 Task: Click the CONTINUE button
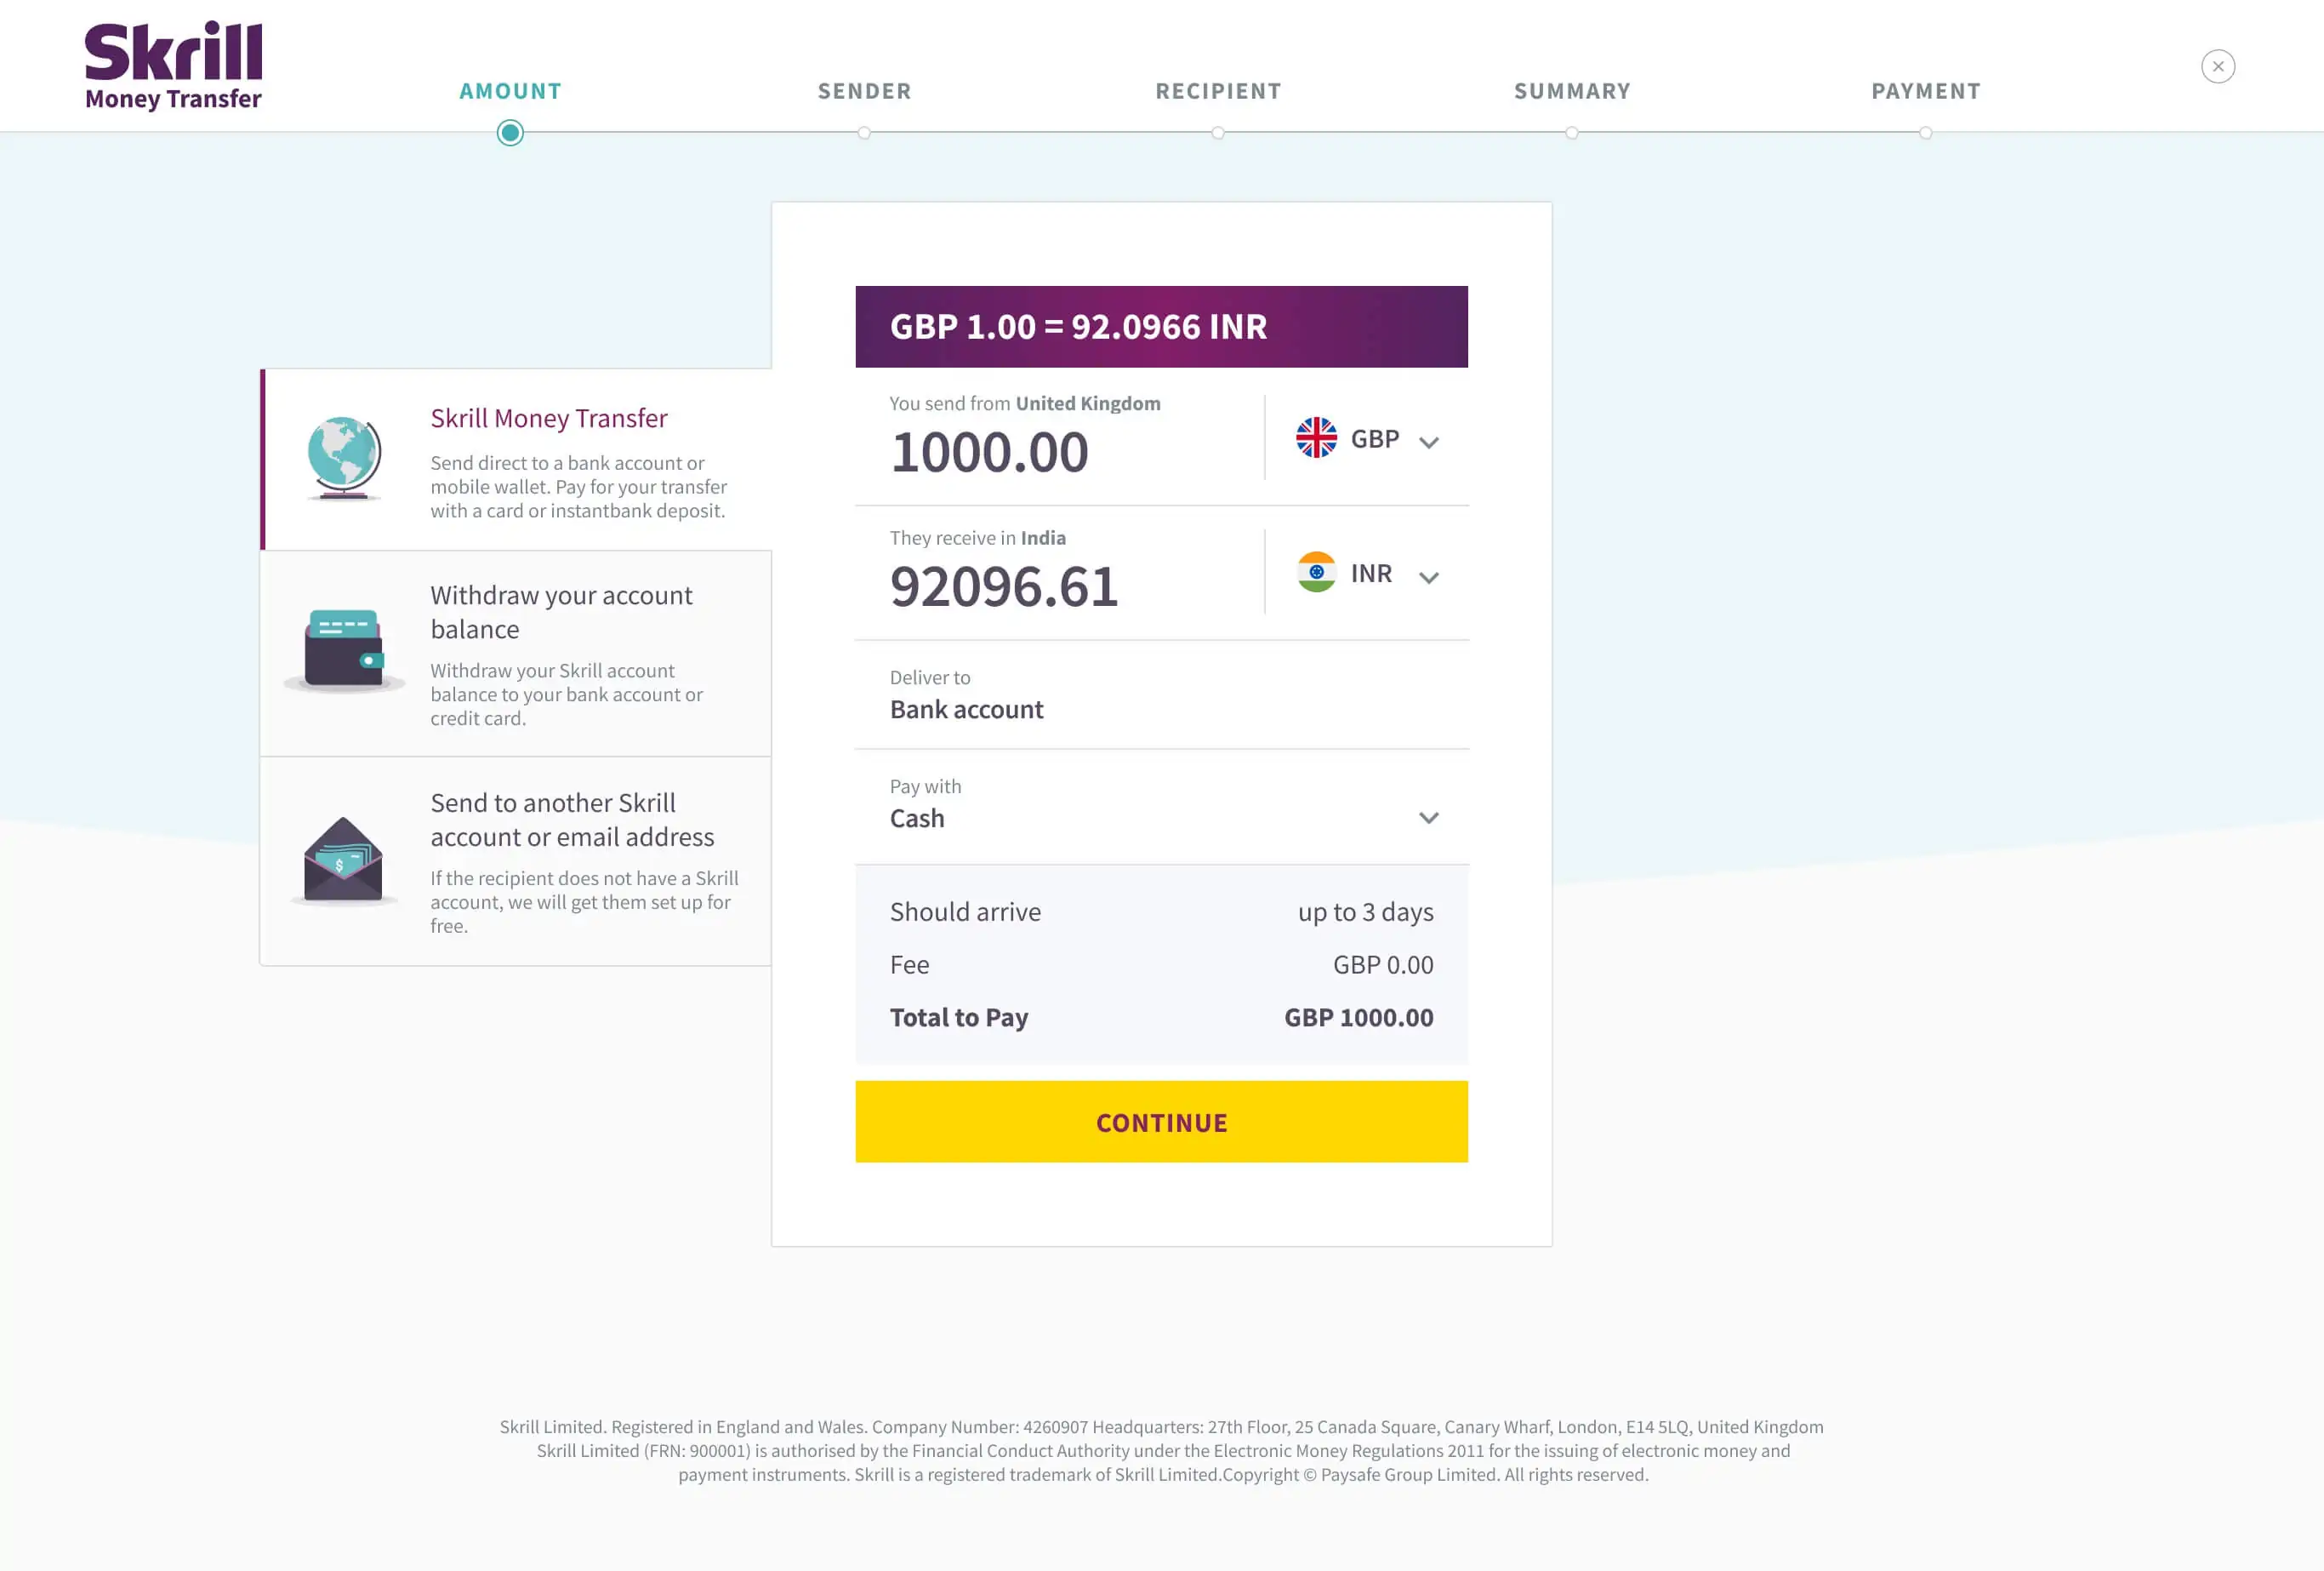(x=1161, y=1122)
